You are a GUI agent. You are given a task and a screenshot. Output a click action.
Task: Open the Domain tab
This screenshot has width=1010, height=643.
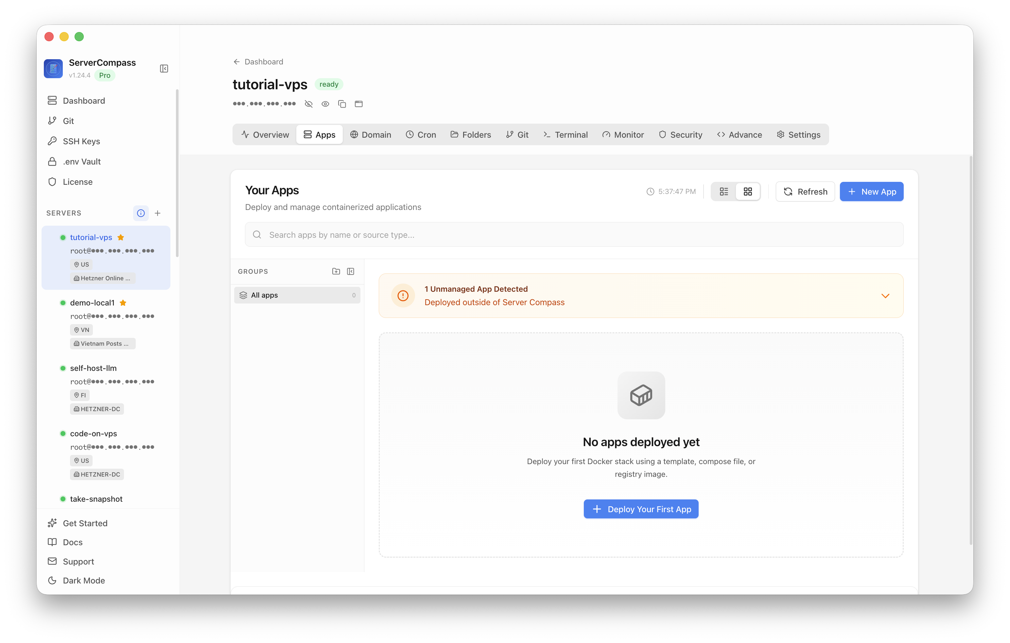click(371, 135)
